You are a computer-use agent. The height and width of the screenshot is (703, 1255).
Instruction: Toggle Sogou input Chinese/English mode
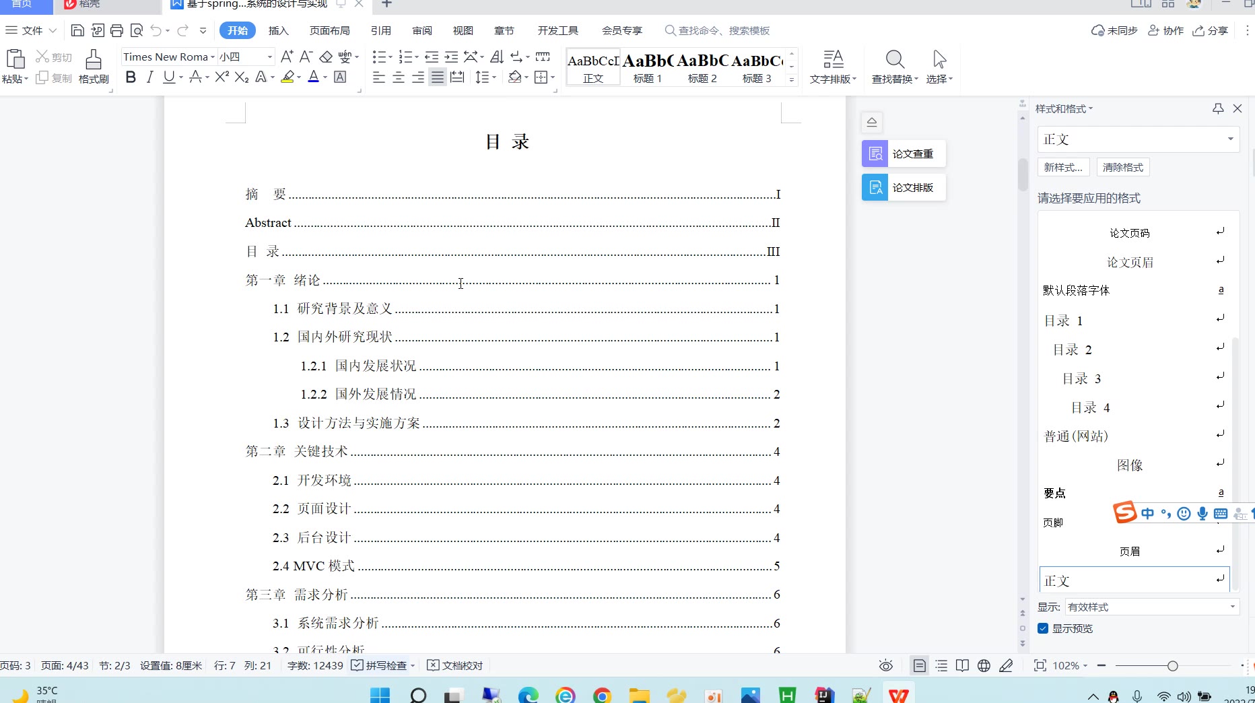[x=1148, y=514]
